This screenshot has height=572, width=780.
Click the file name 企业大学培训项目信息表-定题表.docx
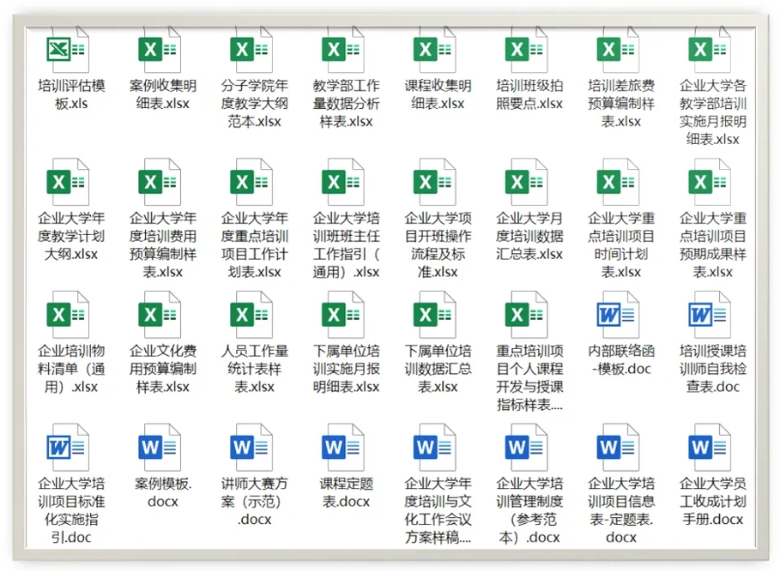(620, 510)
